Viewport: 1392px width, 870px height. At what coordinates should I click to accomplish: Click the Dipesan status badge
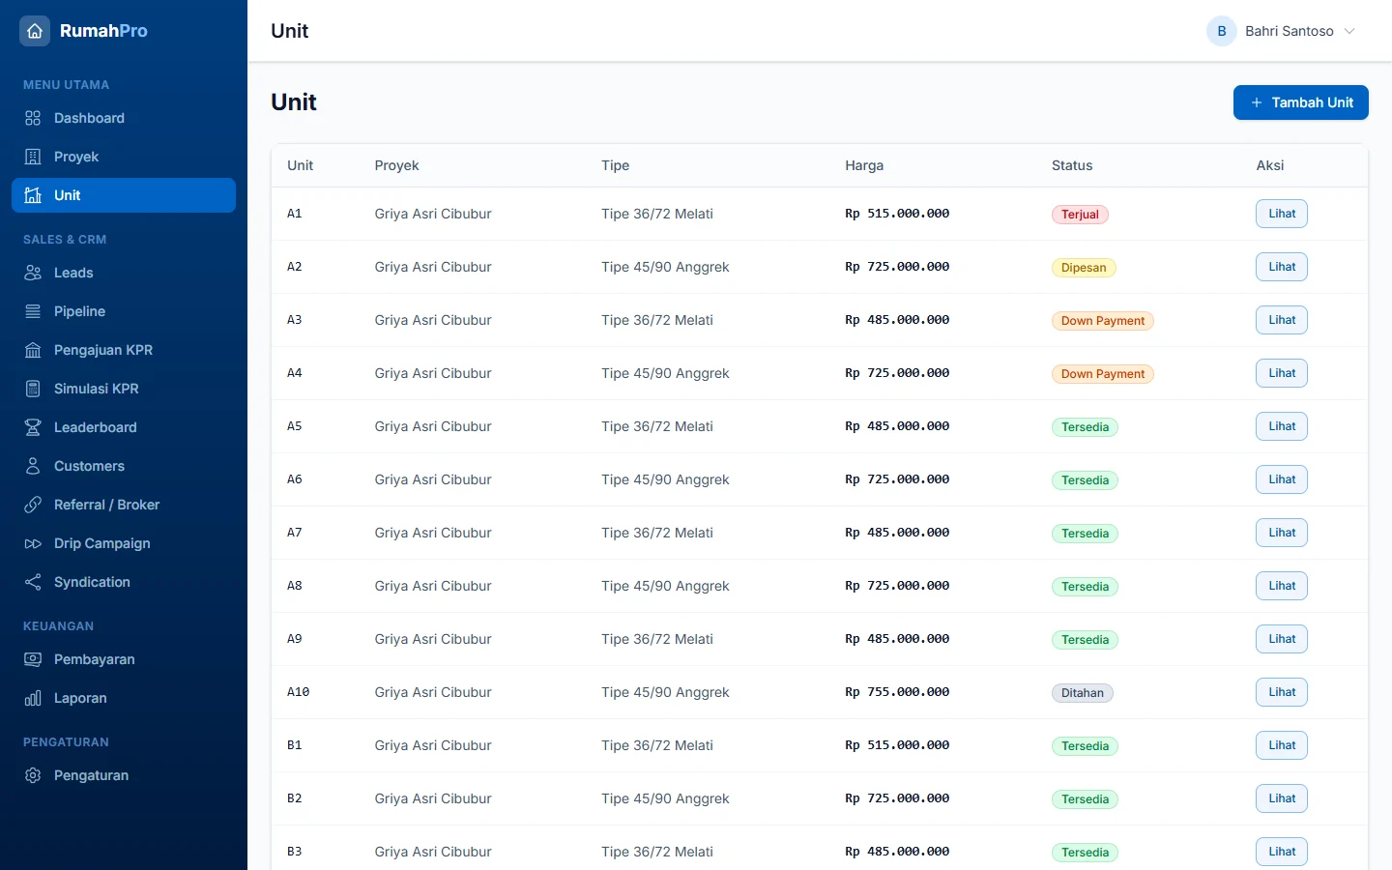(x=1084, y=268)
